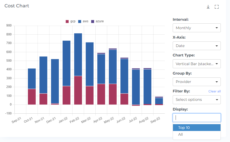The image size is (230, 142).
Task: Open the Filter By select options dropdown
Action: click(x=197, y=99)
